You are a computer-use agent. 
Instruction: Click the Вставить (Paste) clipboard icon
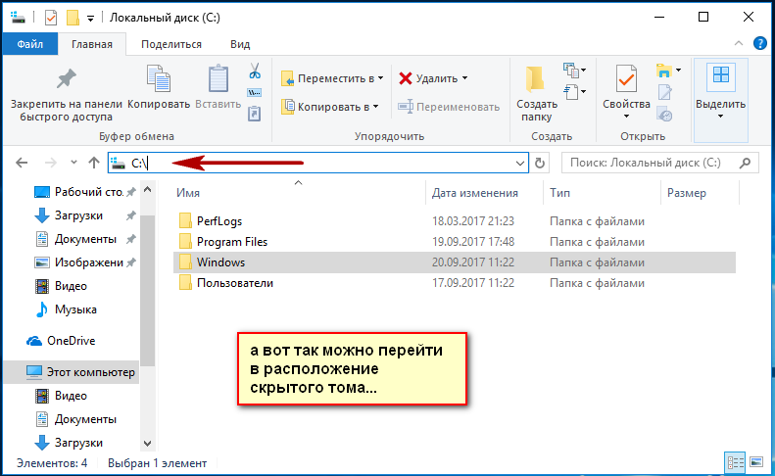pos(218,78)
